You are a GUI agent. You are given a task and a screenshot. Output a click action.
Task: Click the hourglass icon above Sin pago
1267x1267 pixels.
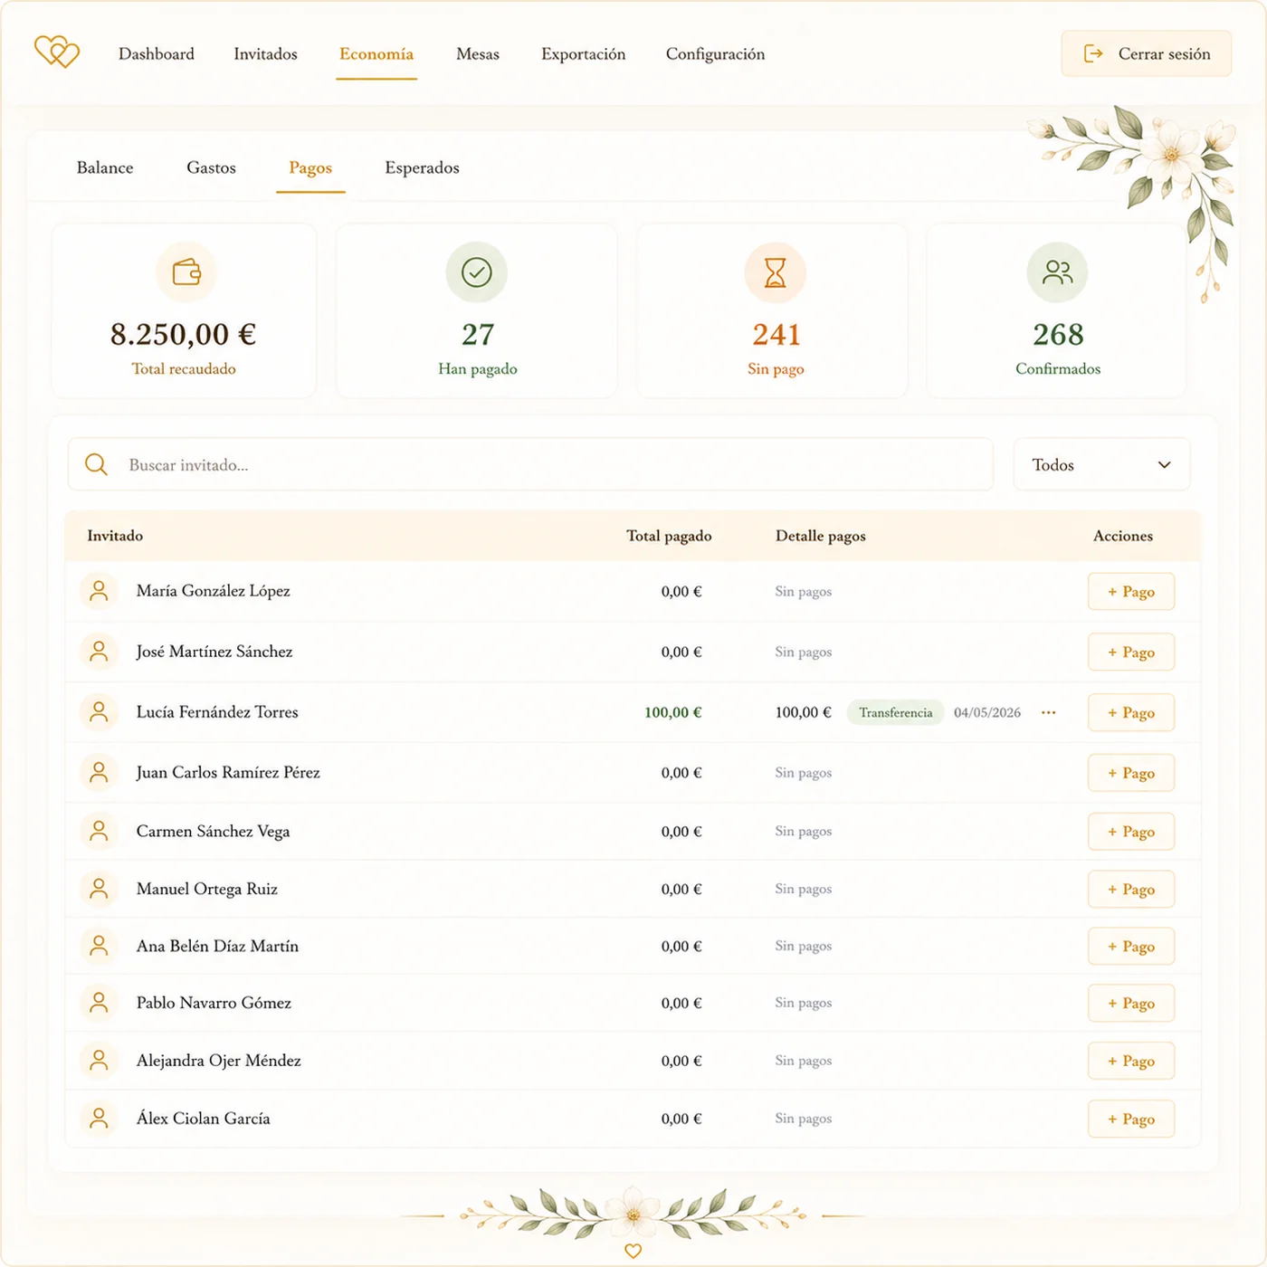pos(776,272)
